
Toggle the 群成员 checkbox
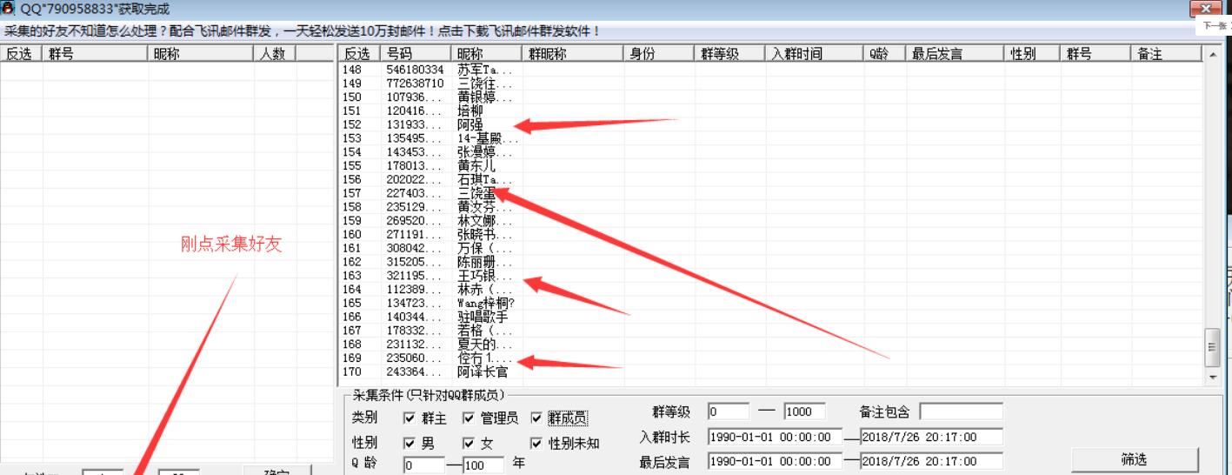coord(536,418)
